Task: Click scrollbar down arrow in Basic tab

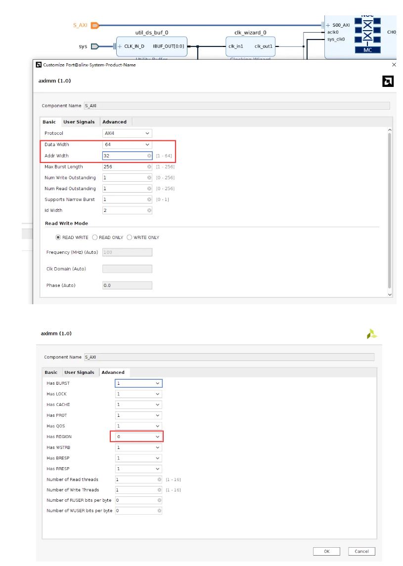Action: (390, 294)
